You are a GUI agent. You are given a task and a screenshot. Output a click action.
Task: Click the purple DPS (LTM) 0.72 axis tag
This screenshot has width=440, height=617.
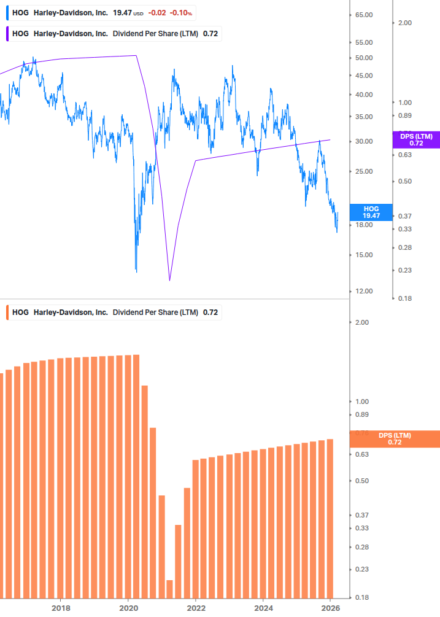416,139
